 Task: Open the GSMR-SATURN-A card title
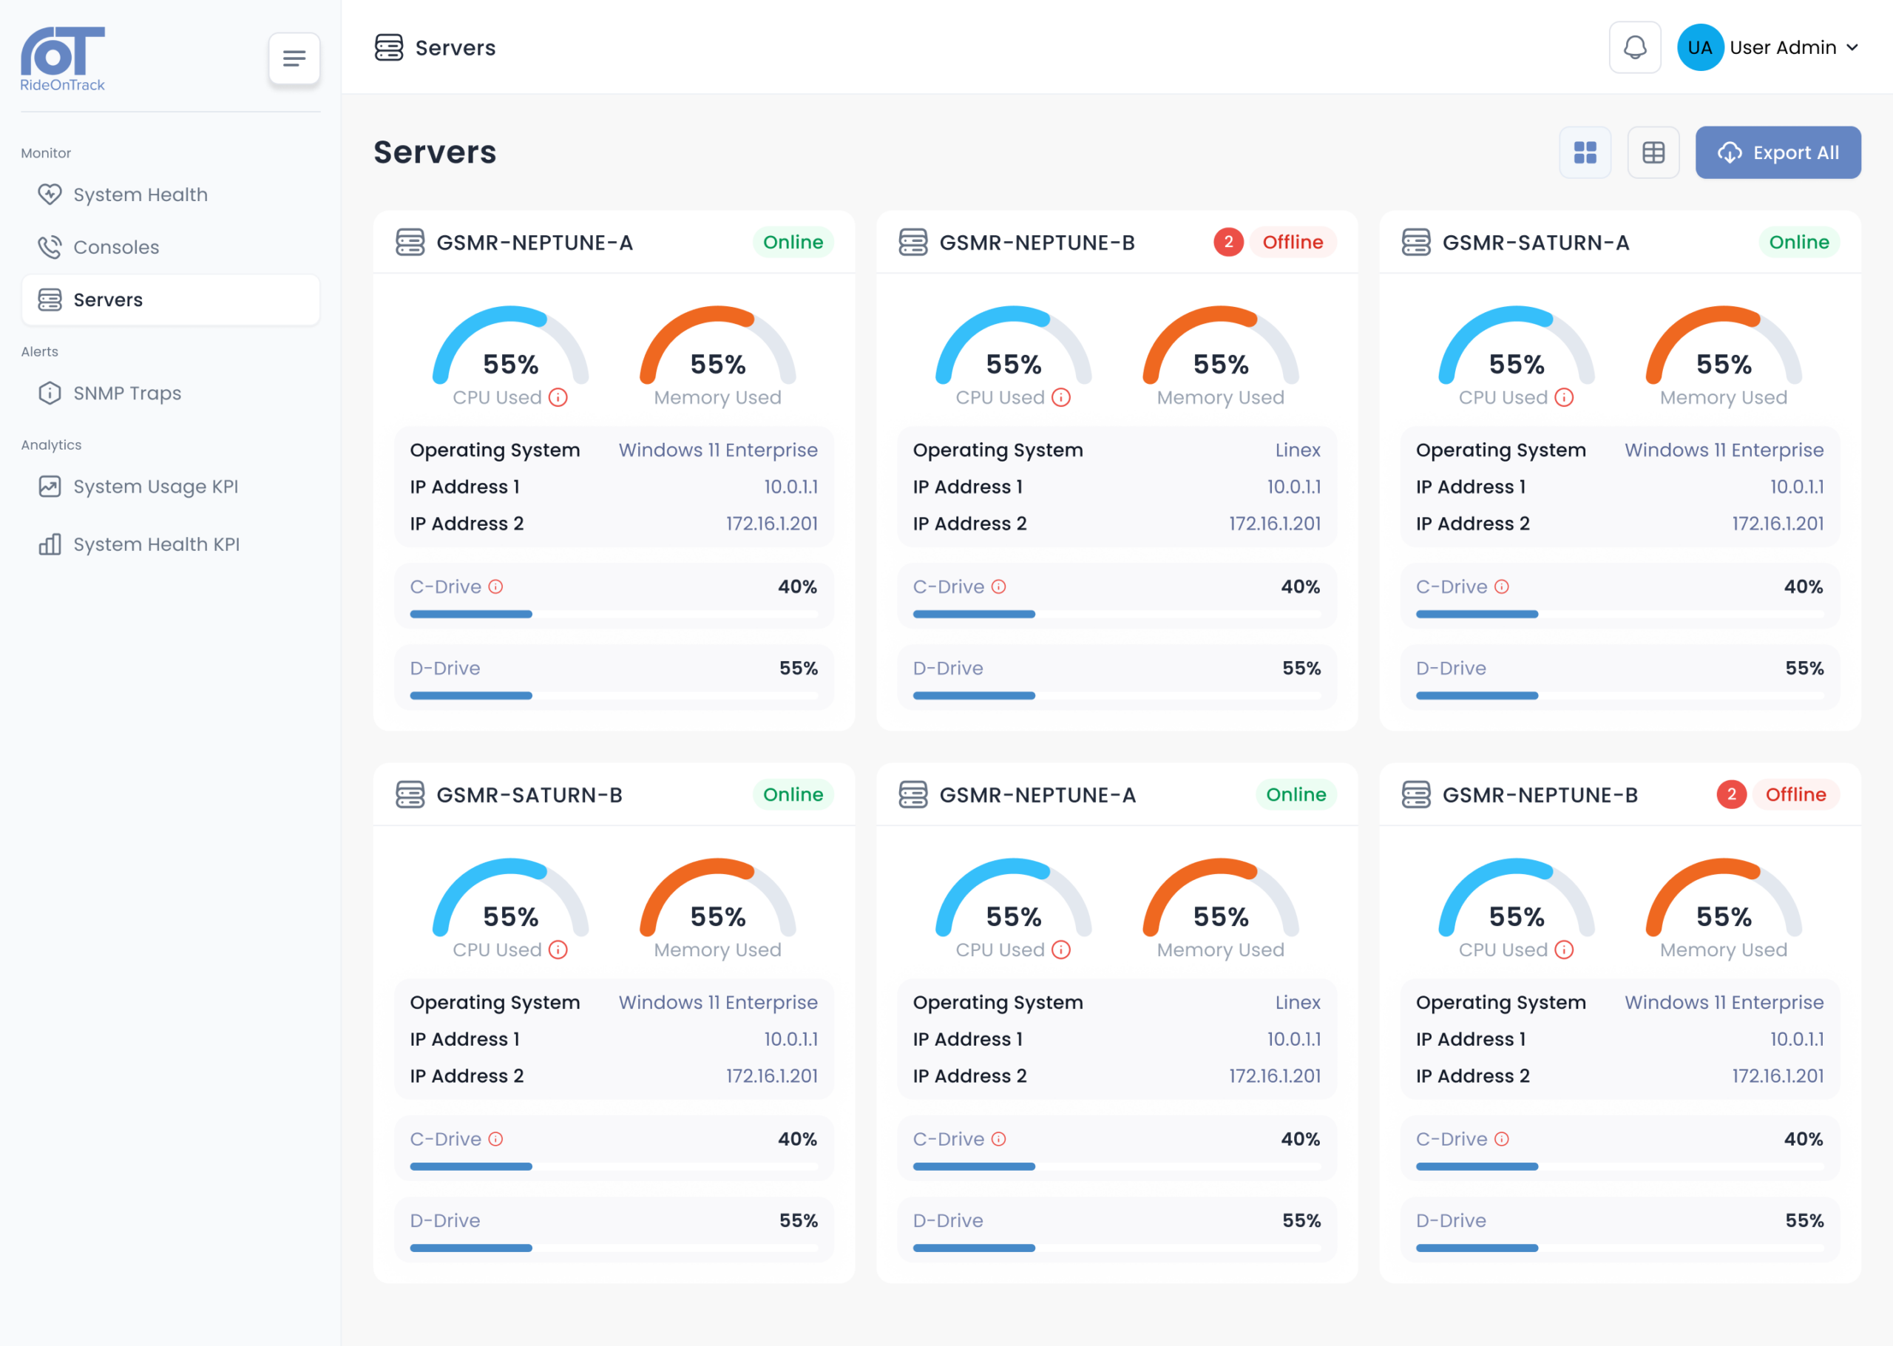pos(1535,243)
